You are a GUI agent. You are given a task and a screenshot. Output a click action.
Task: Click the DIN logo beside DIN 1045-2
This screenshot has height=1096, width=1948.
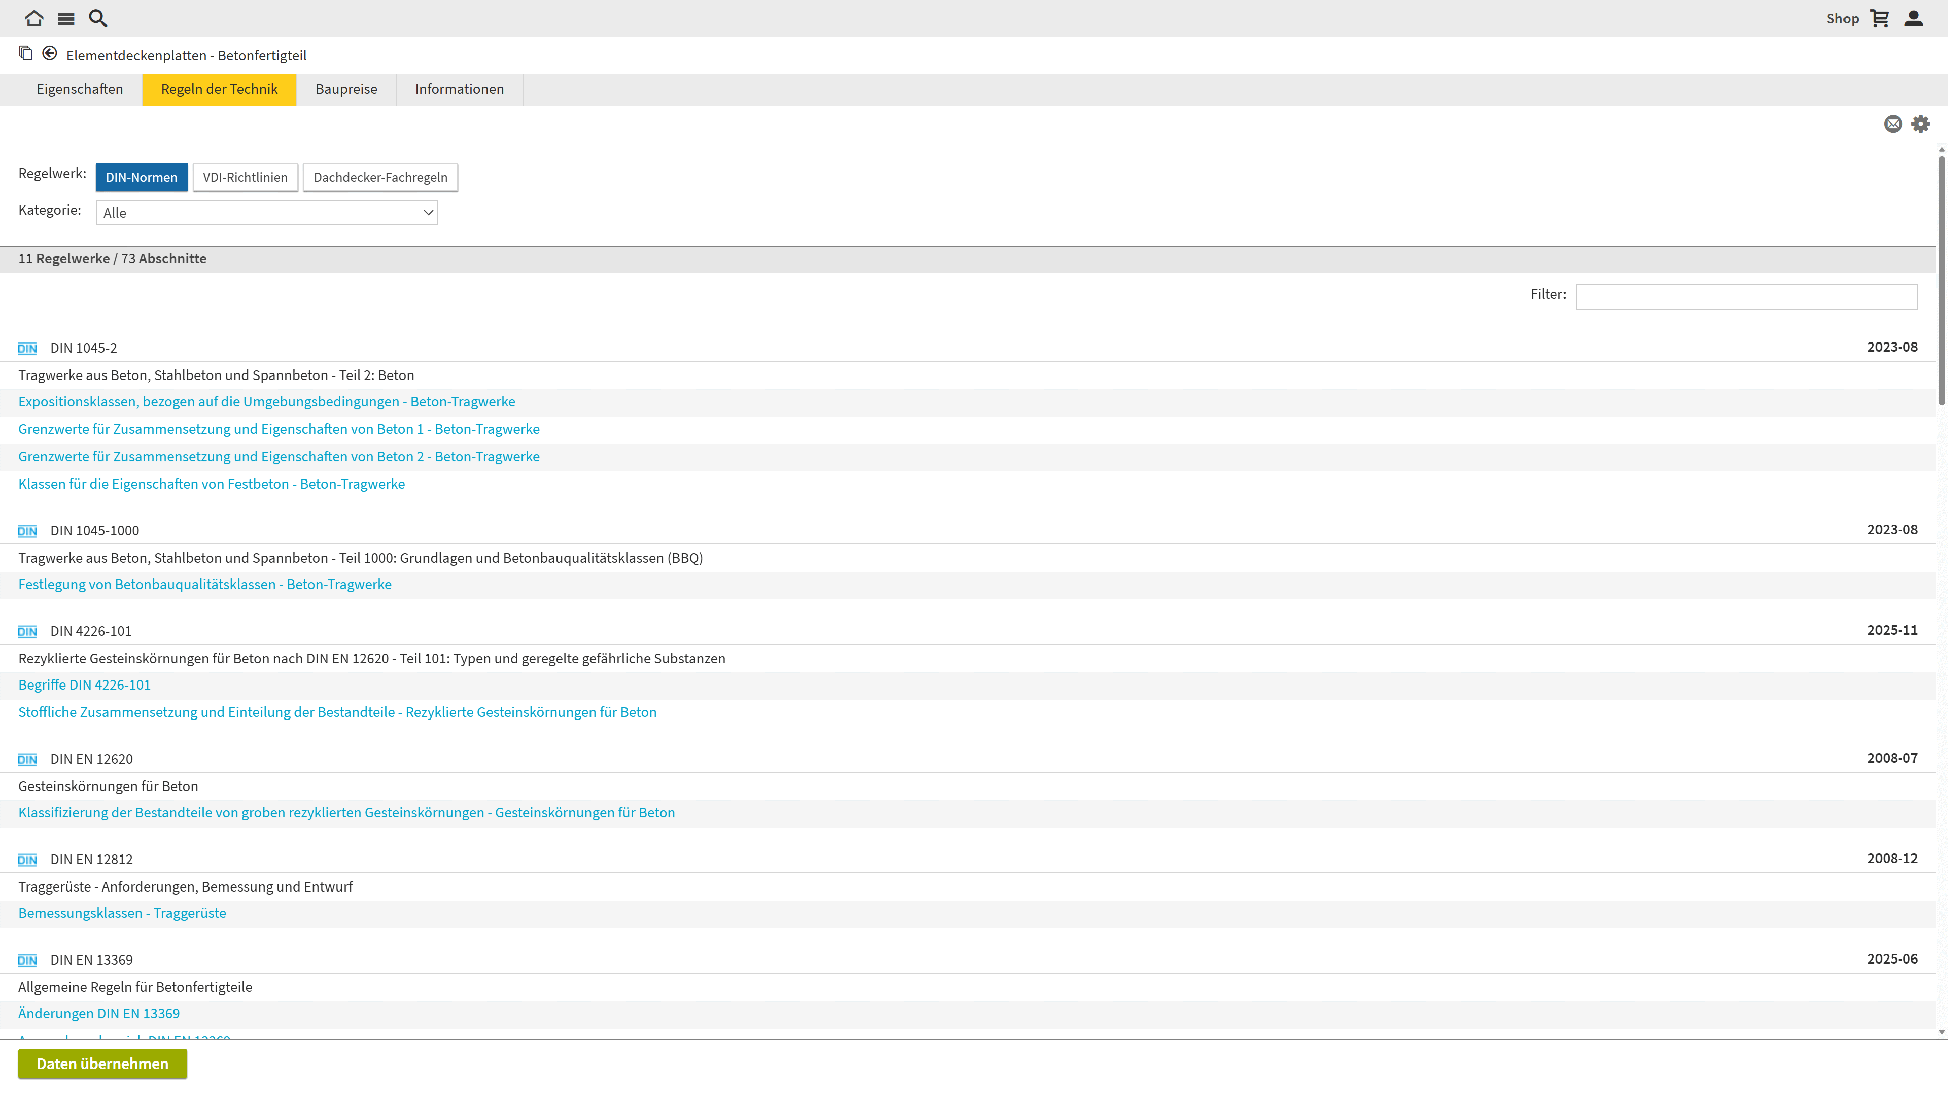[27, 348]
